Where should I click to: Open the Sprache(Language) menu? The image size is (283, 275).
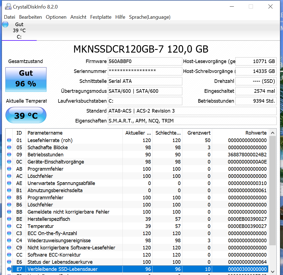149,17
